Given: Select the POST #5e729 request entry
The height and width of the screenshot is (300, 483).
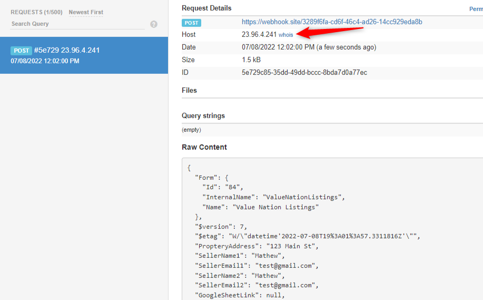Looking at the screenshot, I should pyautogui.click(x=84, y=55).
